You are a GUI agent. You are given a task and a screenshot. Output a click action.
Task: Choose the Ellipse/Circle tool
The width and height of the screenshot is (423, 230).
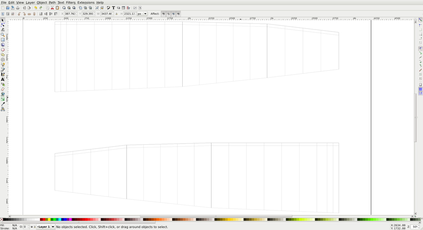3,50
